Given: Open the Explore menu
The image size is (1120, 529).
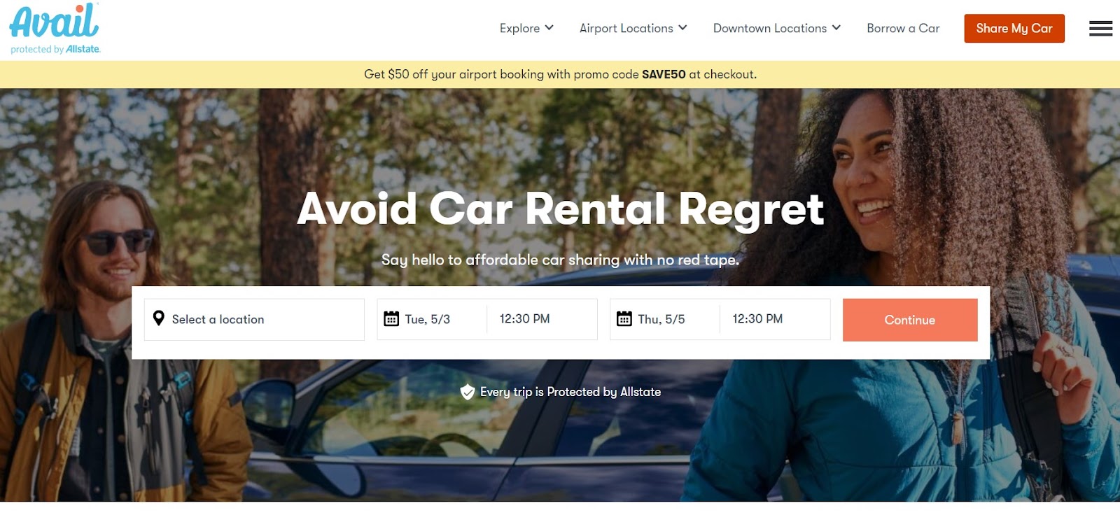Looking at the screenshot, I should 526,28.
